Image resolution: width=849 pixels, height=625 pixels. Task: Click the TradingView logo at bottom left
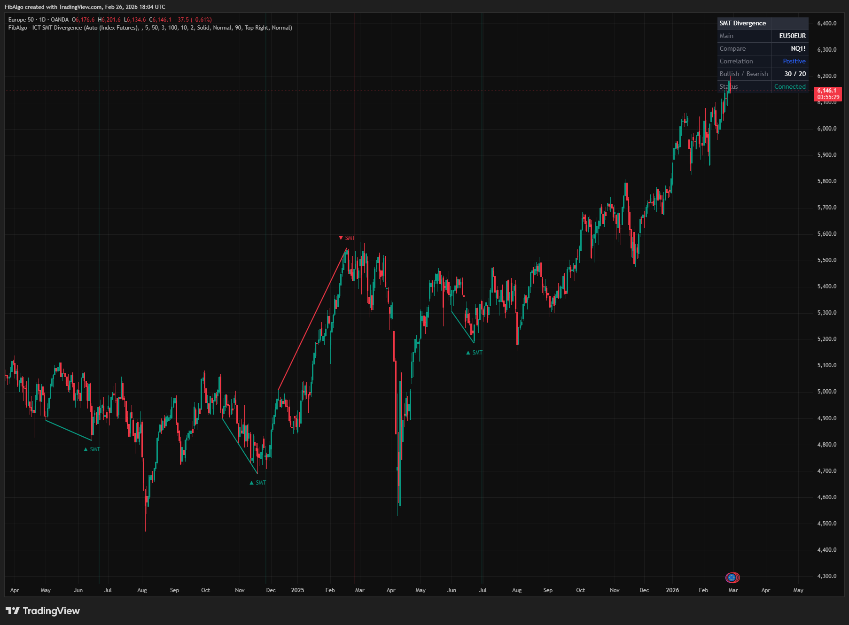pos(43,610)
